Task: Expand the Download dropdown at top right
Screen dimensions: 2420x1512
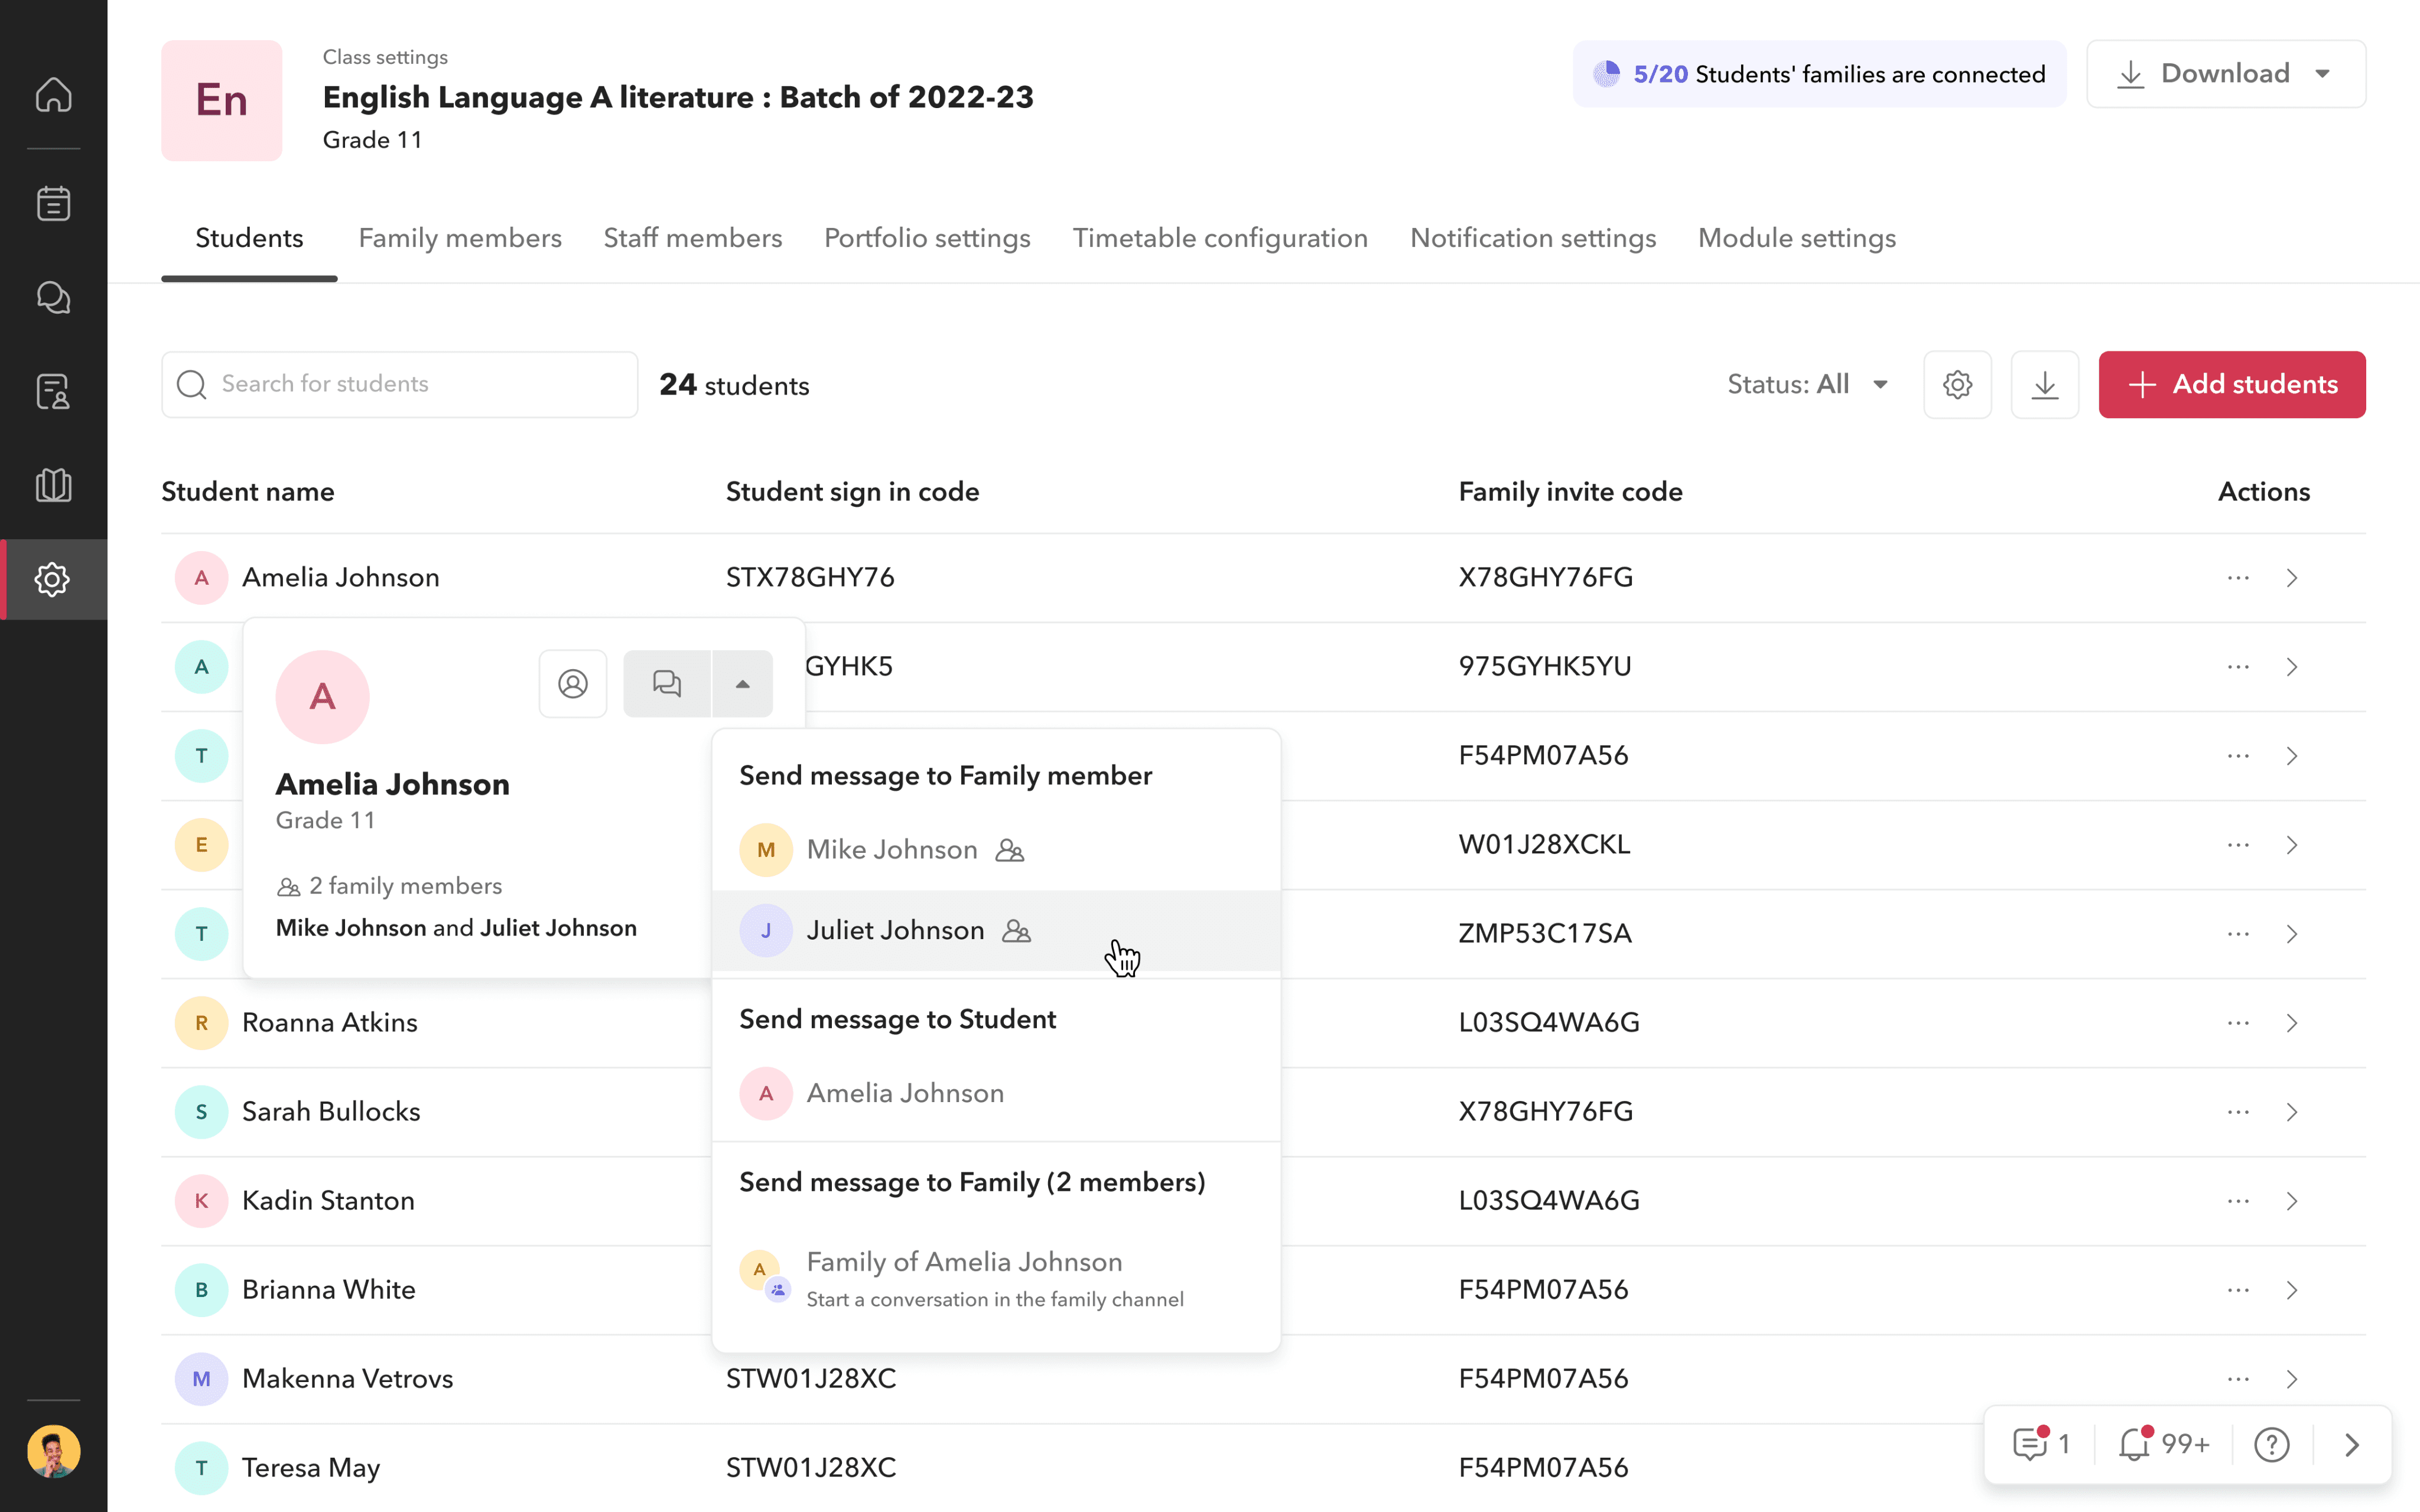Action: pyautogui.click(x=2225, y=74)
